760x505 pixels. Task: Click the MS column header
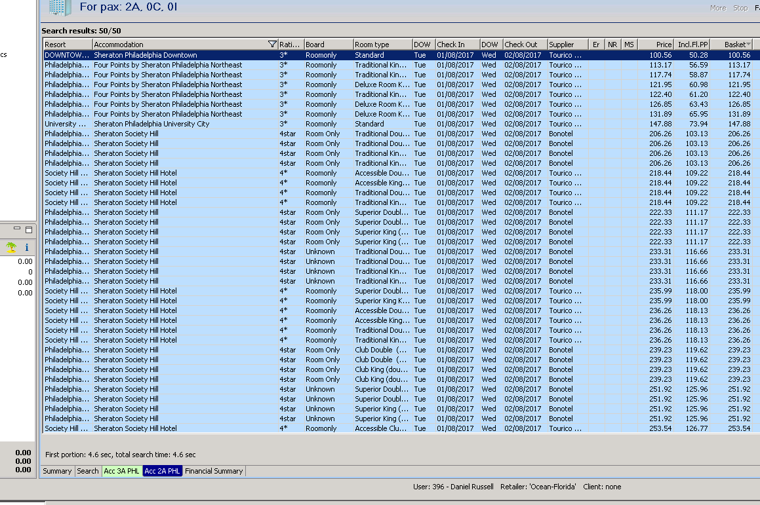tap(629, 44)
